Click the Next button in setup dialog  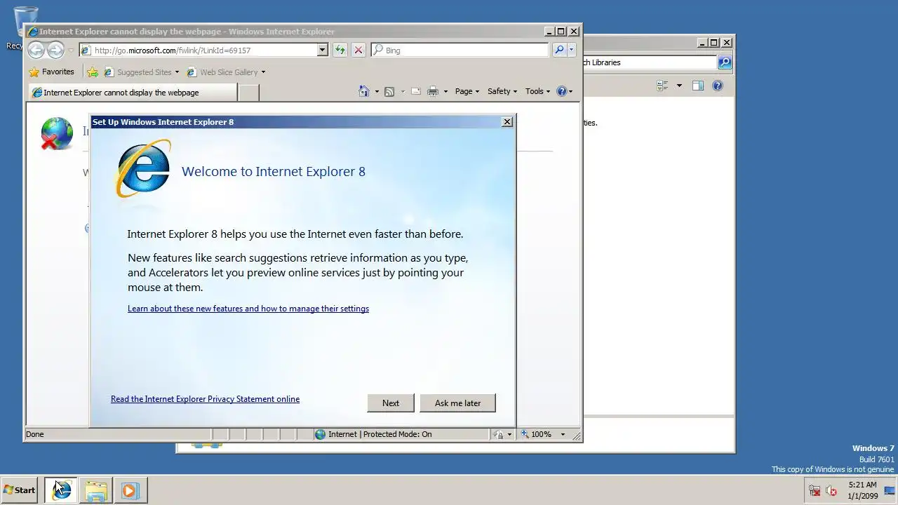click(x=391, y=403)
